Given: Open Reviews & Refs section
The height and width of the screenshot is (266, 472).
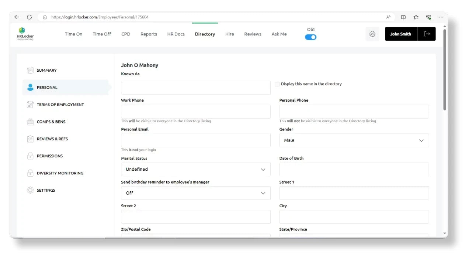Looking at the screenshot, I should point(52,139).
